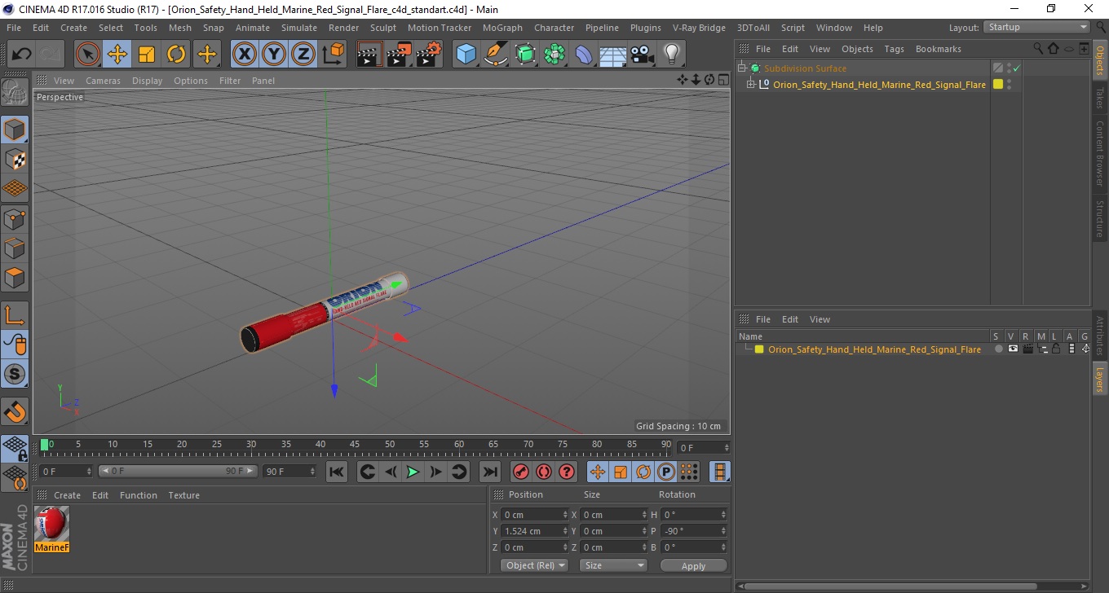This screenshot has width=1109, height=593.
Task: Open the Mesh menu
Action: pos(180,28)
